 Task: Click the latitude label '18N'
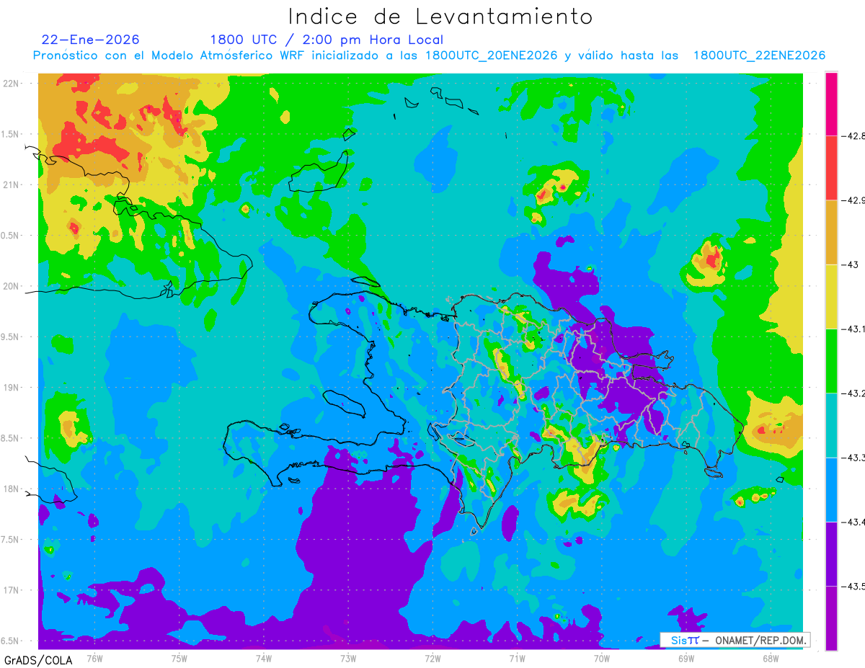pyautogui.click(x=12, y=489)
